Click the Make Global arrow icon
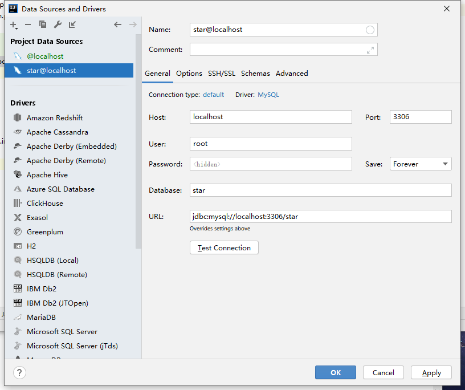Screen dimensions: 465x390 [72, 25]
